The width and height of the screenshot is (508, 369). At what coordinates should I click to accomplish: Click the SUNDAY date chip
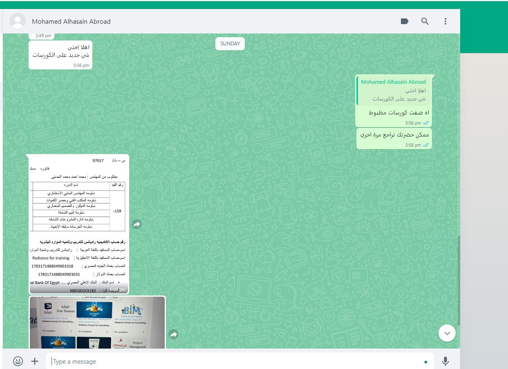pos(230,44)
